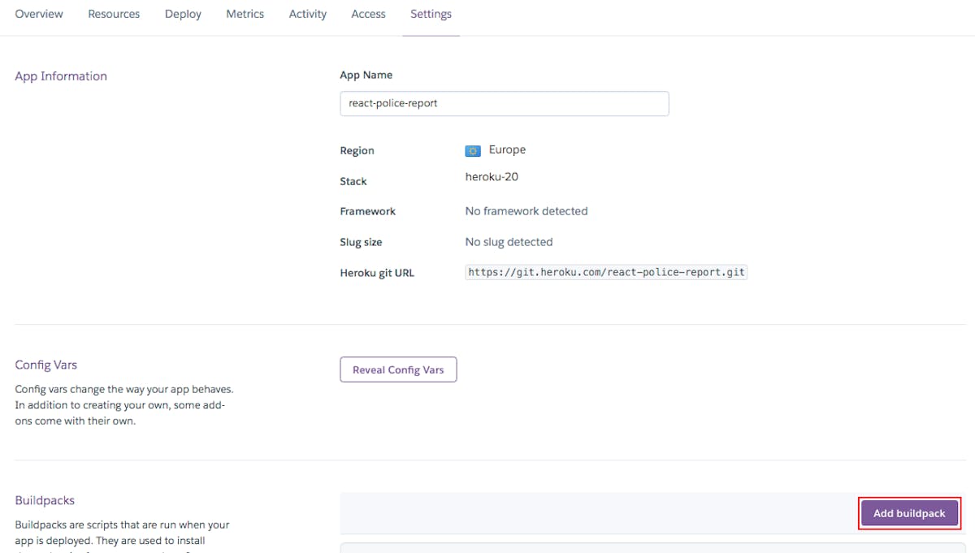Click the Add buildpack button
975x553 pixels.
(x=909, y=513)
